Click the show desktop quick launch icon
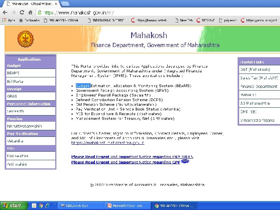280x210 pixels. point(34,206)
